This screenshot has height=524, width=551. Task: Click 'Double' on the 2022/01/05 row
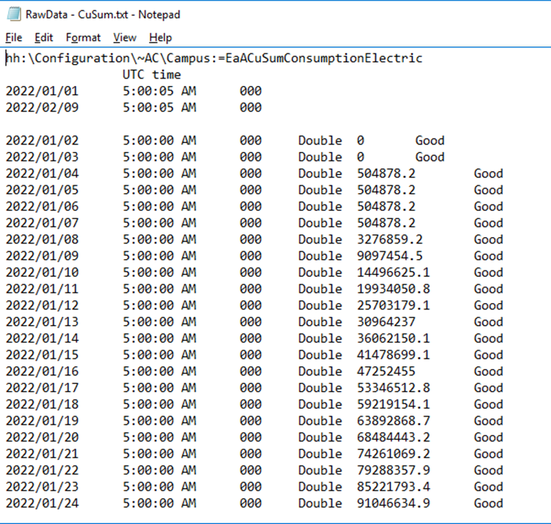320,190
